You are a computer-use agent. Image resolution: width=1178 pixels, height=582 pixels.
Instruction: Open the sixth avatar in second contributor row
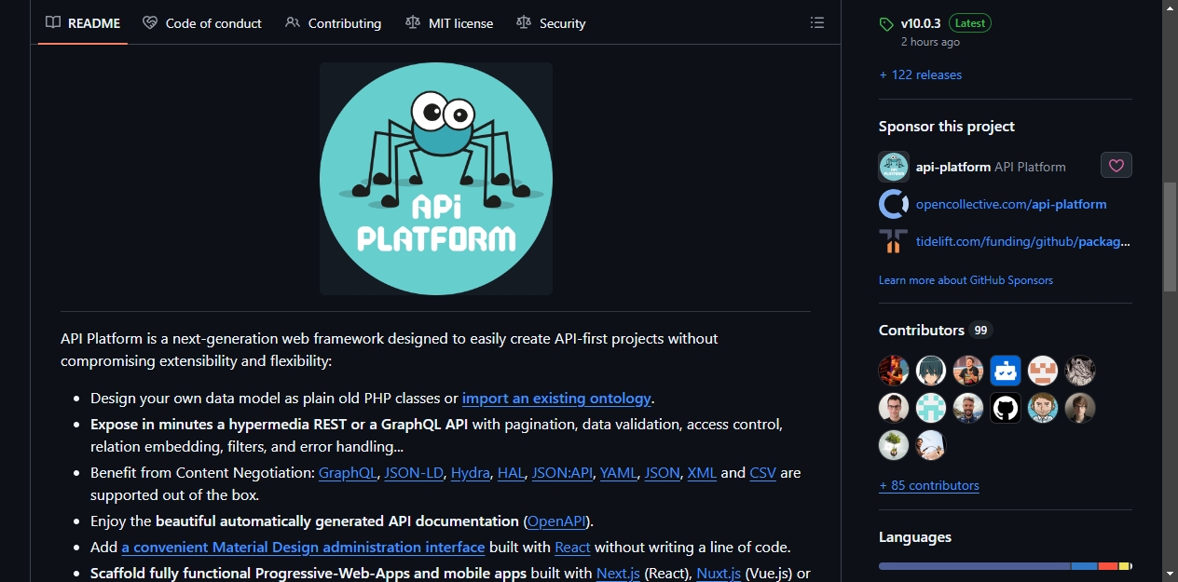coord(1080,408)
